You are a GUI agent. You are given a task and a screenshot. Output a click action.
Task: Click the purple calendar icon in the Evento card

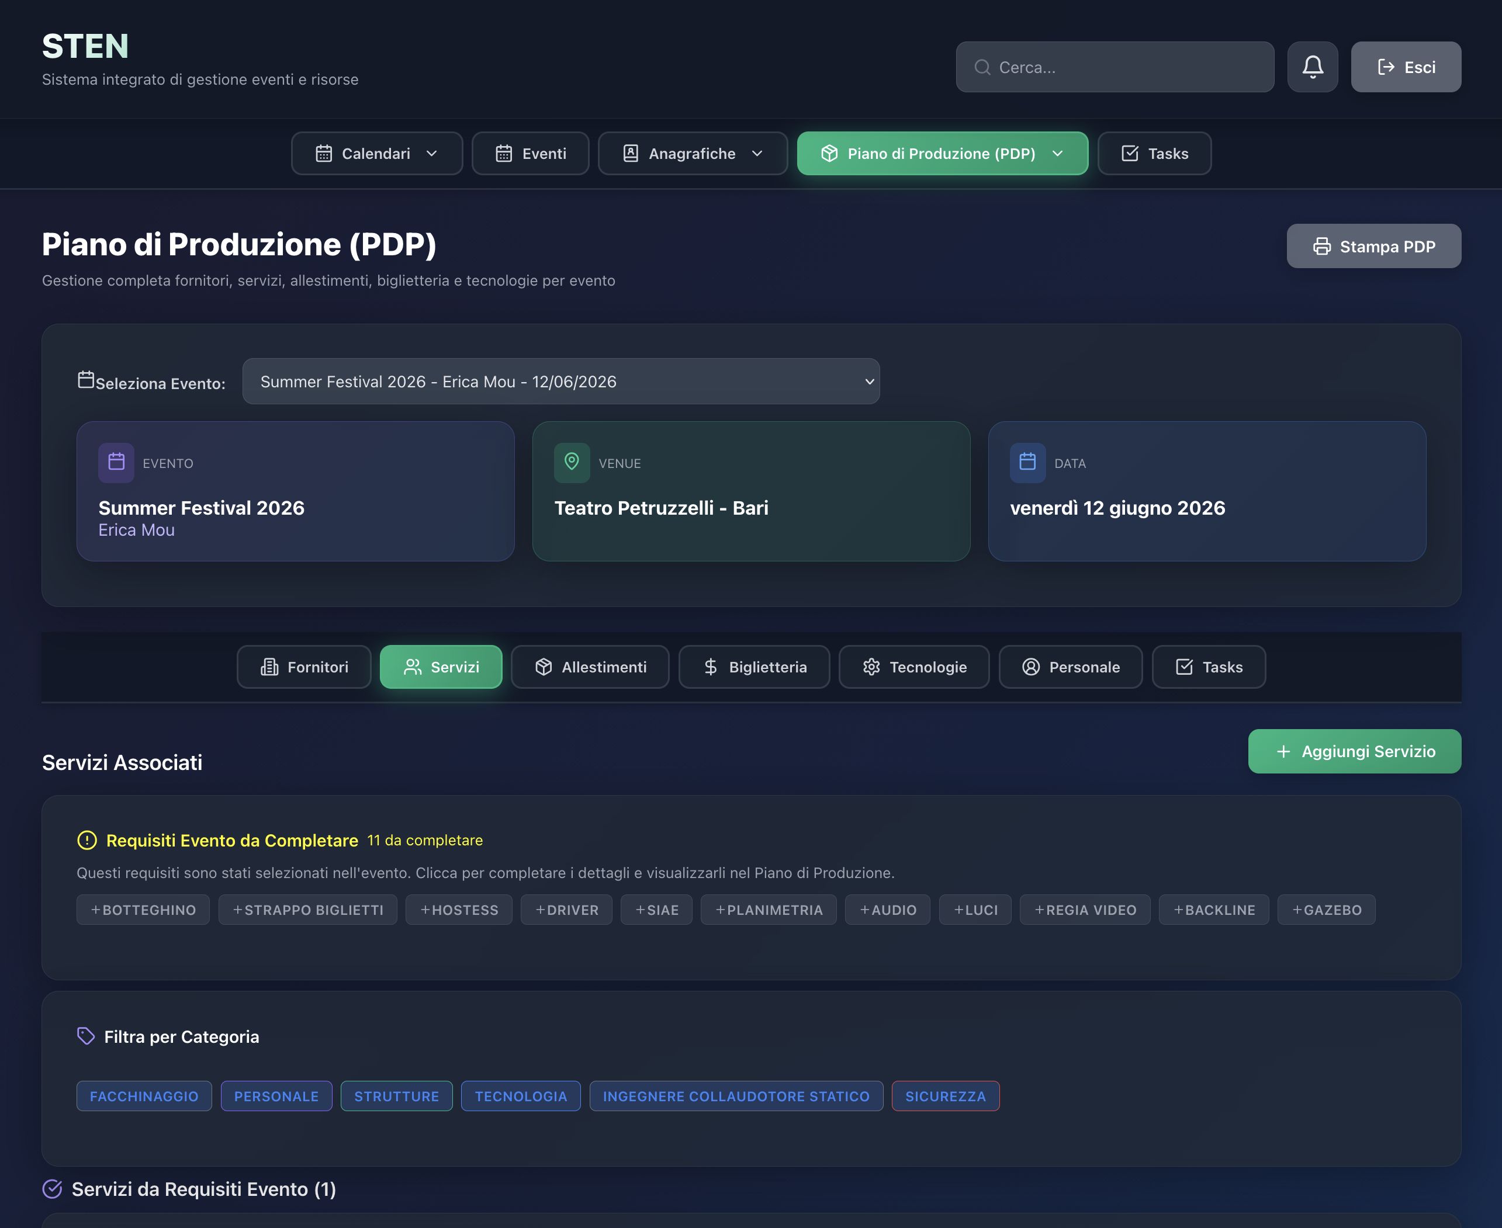pyautogui.click(x=116, y=463)
